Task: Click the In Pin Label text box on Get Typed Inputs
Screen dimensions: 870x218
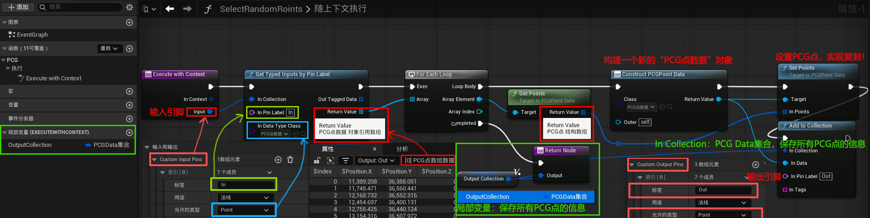Action: coord(291,112)
